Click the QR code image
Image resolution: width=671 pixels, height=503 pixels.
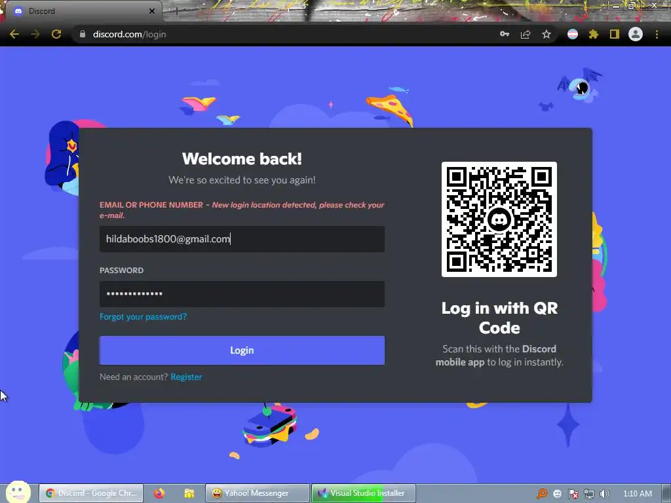click(499, 219)
